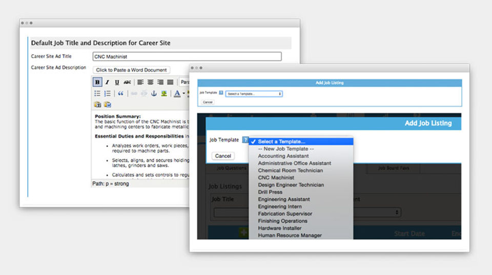
Task: Select Chemical Room Technician template
Action: click(301, 171)
